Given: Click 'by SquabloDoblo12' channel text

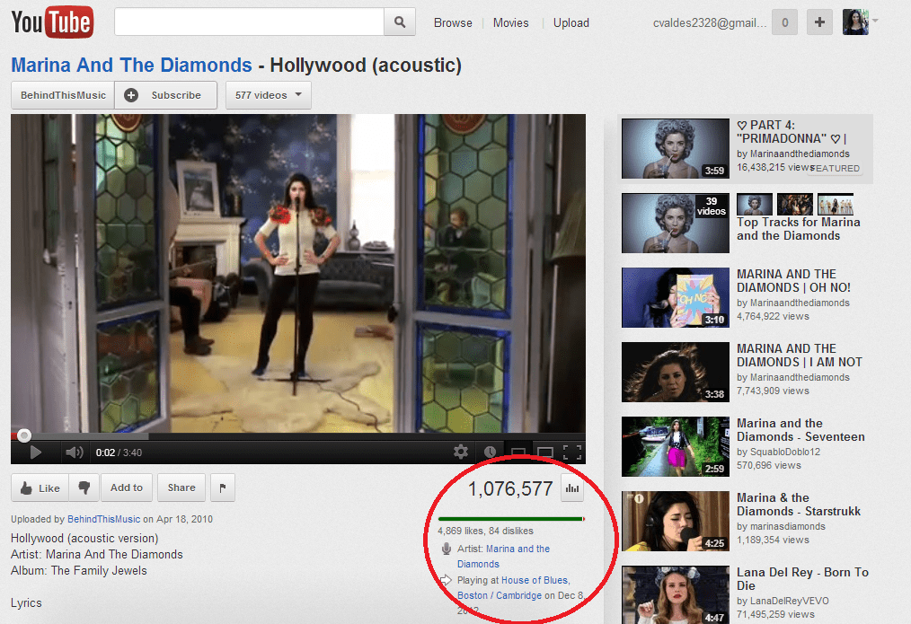Looking at the screenshot, I should point(779,452).
